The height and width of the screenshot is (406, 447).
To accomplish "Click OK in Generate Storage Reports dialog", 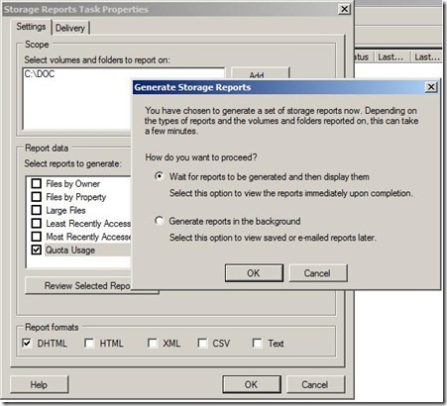I will 254,273.
